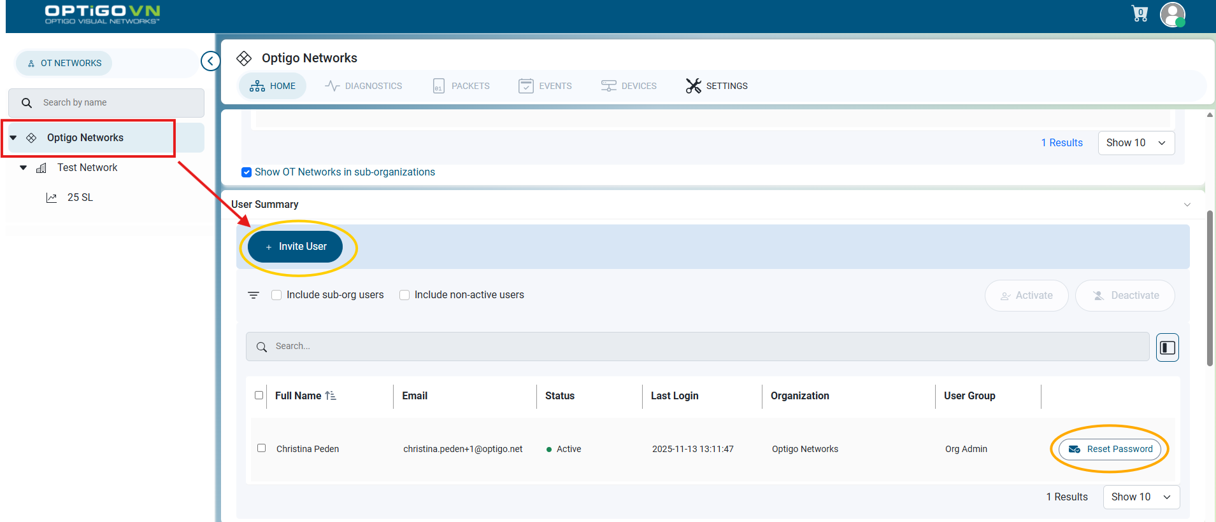Open the lower Show 10 page-size dropdown
This screenshot has height=522, width=1216.
(1141, 497)
